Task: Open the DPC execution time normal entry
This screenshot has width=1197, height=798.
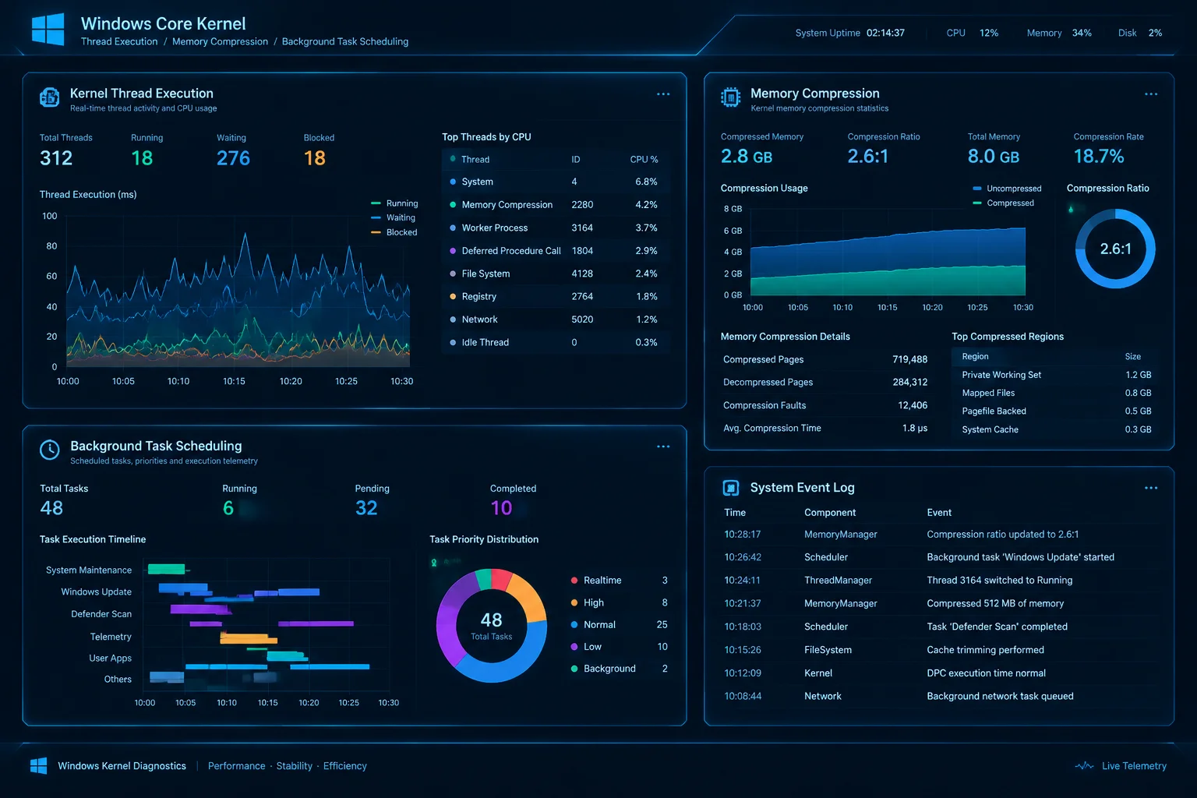Action: pyautogui.click(x=939, y=673)
